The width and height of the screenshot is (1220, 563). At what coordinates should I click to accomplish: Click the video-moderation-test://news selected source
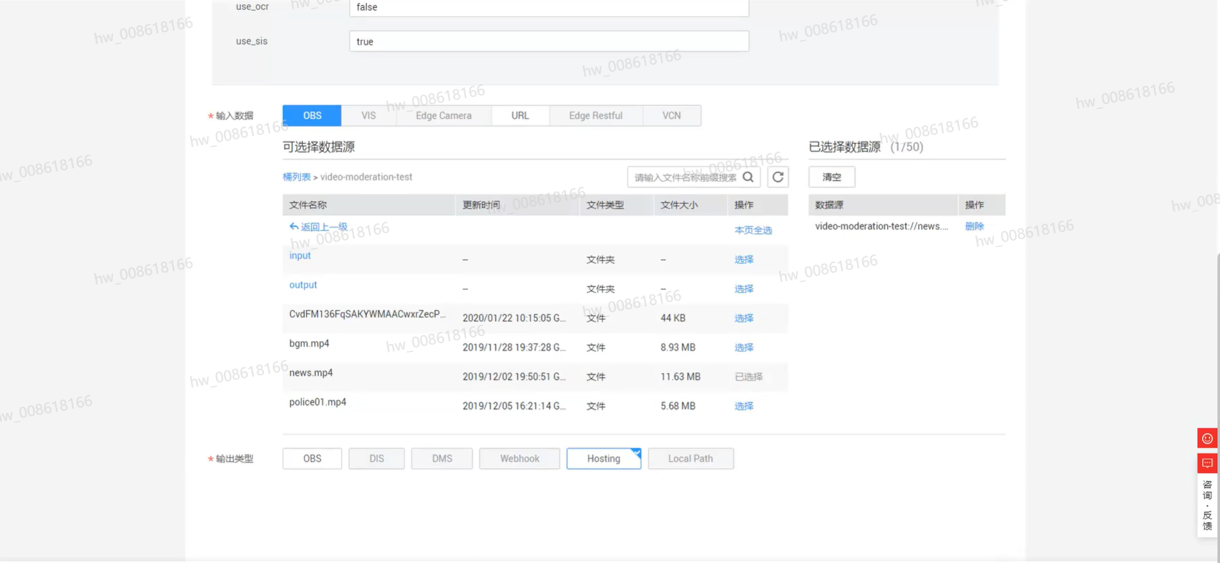pyautogui.click(x=882, y=226)
